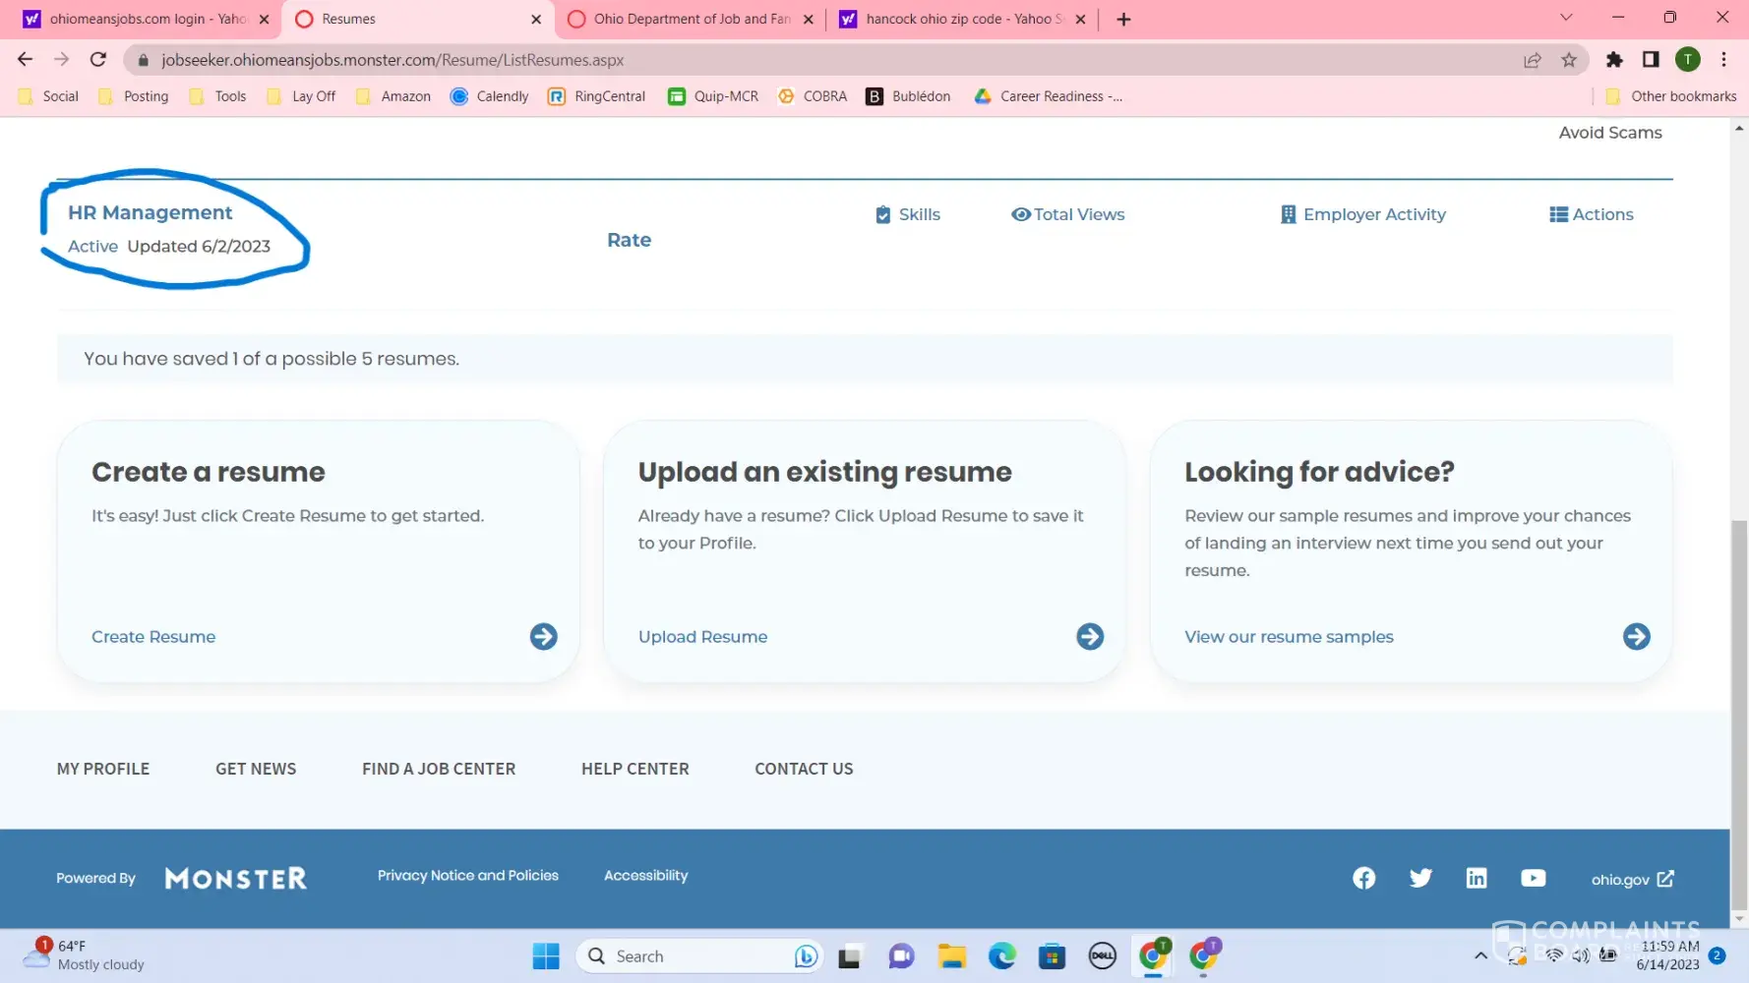
Task: Open the LinkedIn icon in footer
Action: (x=1476, y=878)
